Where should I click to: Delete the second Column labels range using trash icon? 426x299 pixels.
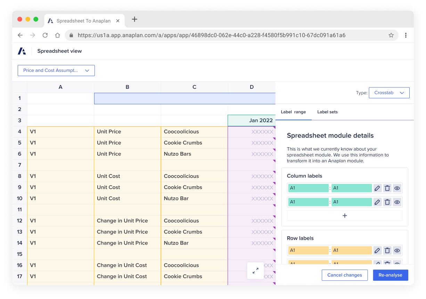coord(387,202)
